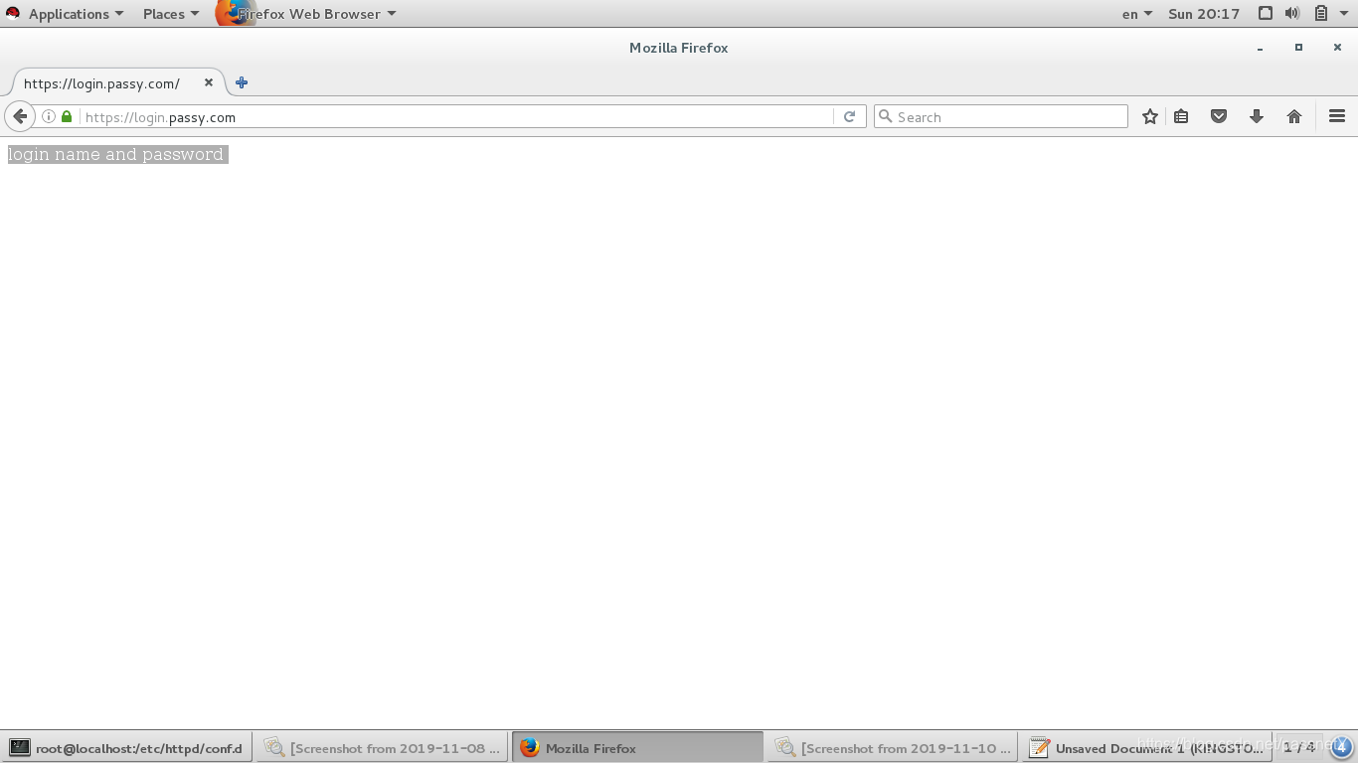
Task: Switch to Unsaved Document 1 taskbar item
Action: coord(1148,748)
